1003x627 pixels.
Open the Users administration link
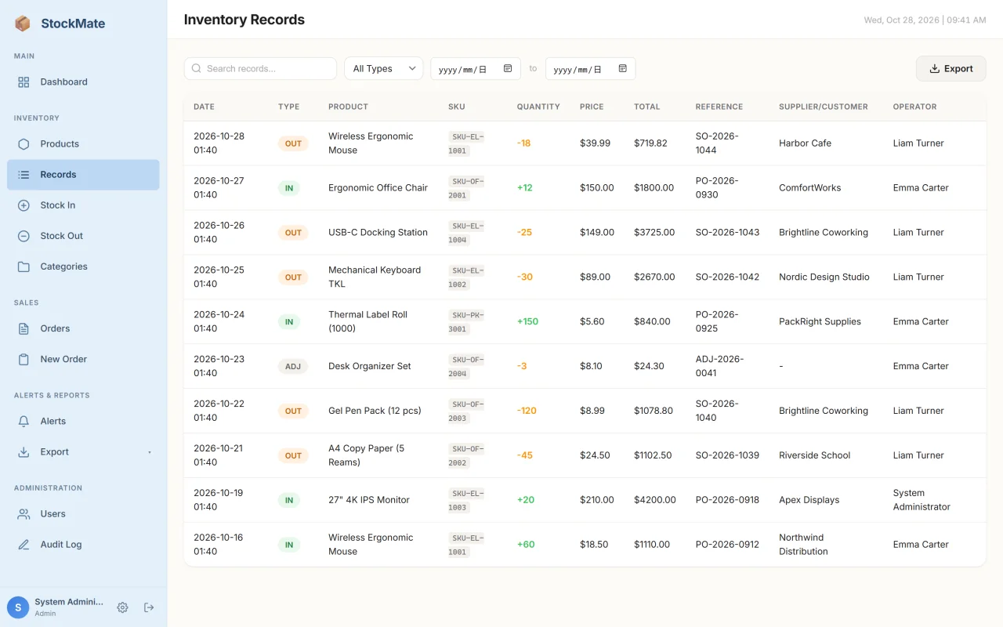[83, 514]
